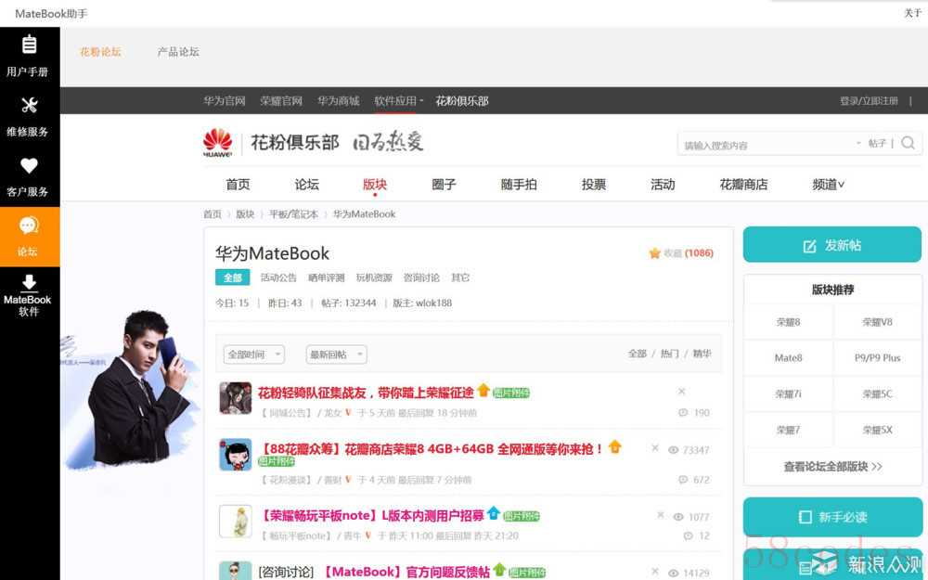Open 圈子 in main navigation
Viewport: 928px width, 580px height.
pyautogui.click(x=444, y=185)
